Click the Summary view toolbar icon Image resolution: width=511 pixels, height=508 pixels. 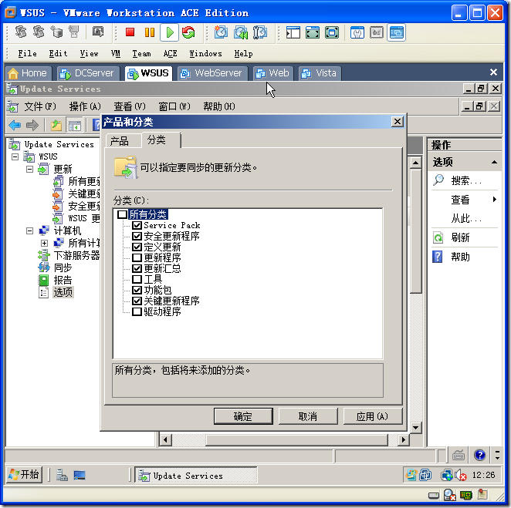[357, 32]
